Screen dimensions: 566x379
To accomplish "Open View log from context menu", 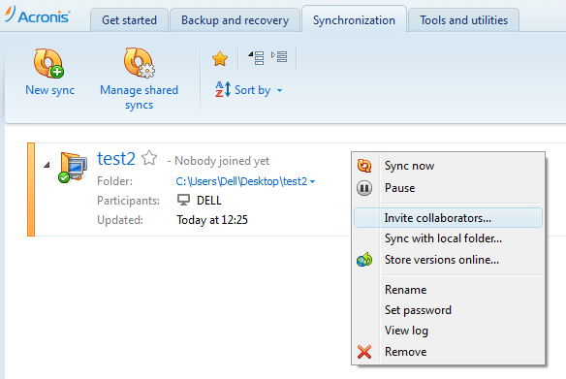I will tap(448, 331).
